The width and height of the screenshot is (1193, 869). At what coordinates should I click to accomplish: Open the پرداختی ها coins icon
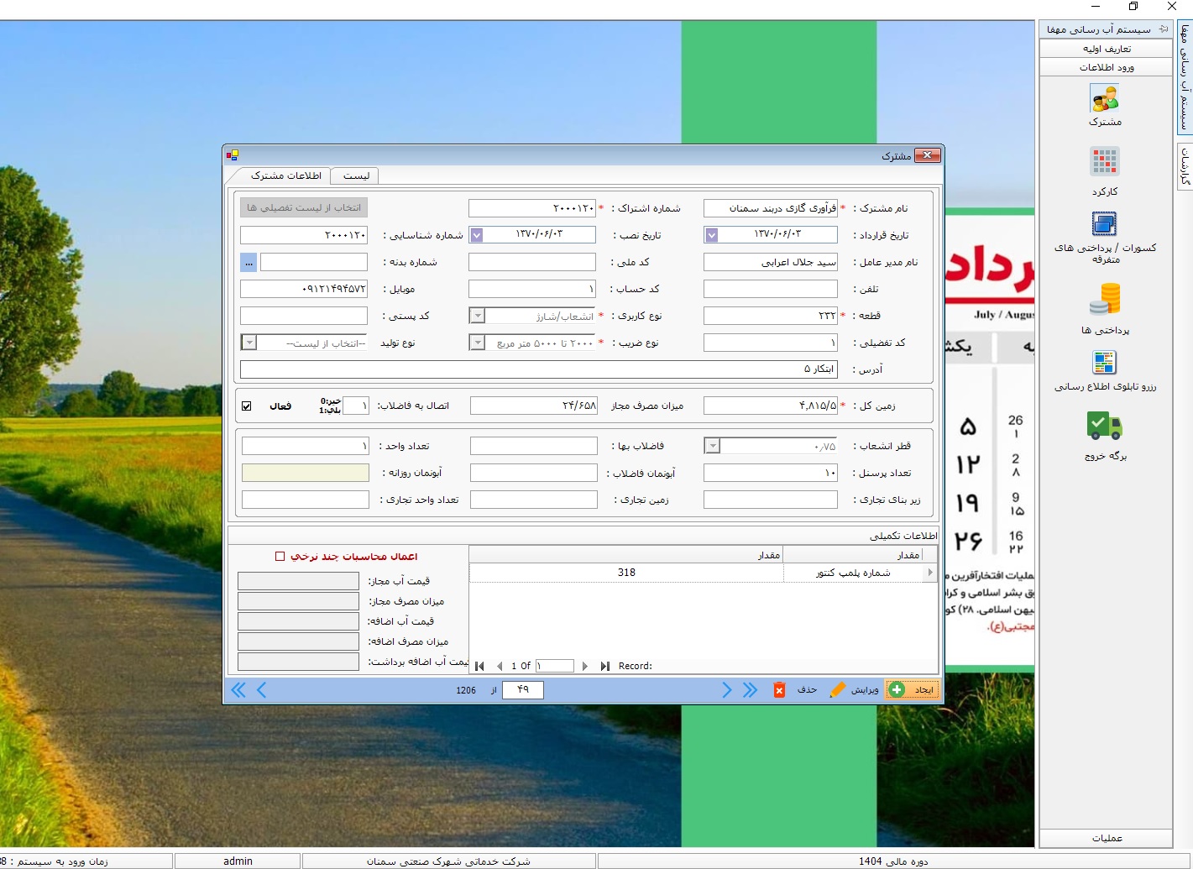click(1105, 300)
